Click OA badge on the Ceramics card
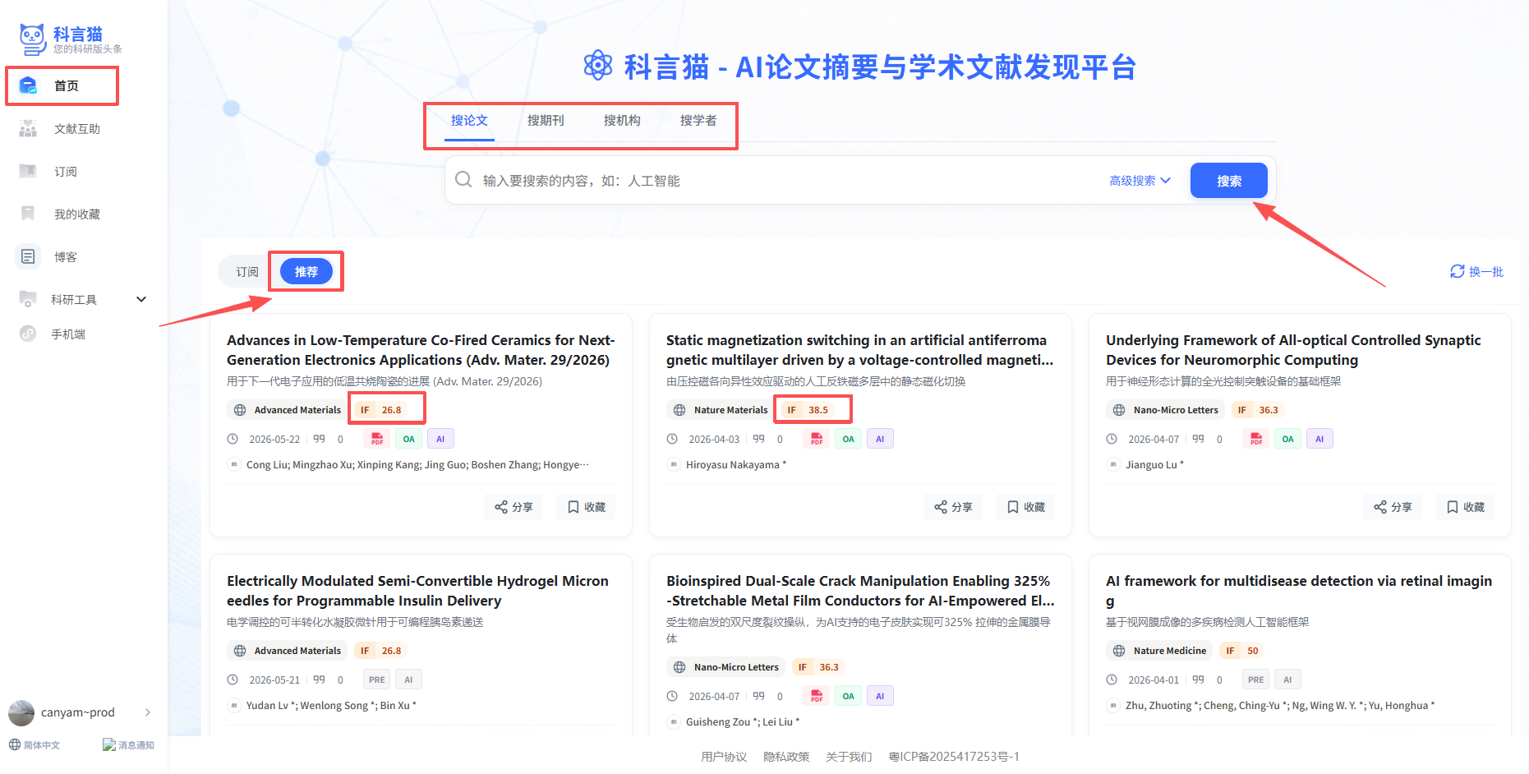 pos(408,439)
